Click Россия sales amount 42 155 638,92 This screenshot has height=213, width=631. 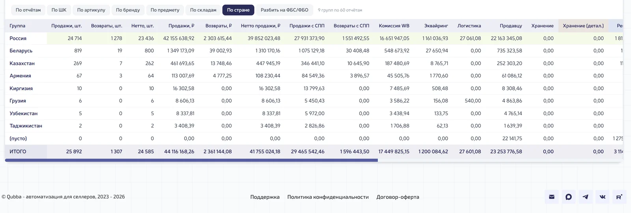[x=179, y=38]
